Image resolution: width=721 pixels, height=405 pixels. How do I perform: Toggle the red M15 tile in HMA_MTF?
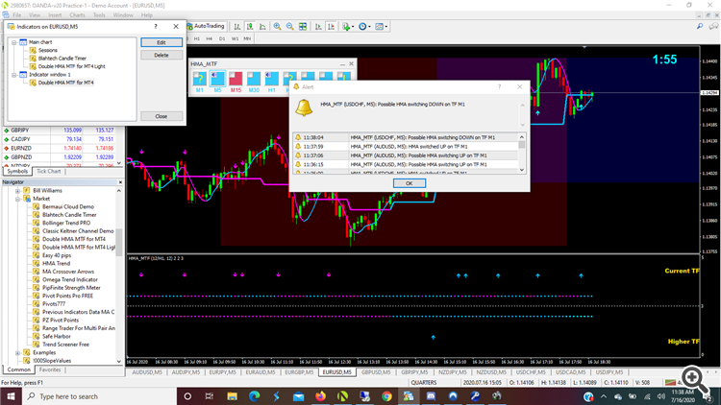click(236, 79)
